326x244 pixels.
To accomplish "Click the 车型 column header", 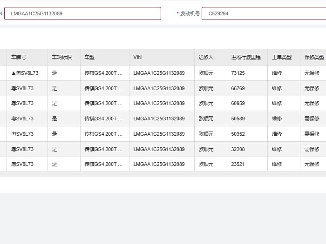I will [x=89, y=57].
